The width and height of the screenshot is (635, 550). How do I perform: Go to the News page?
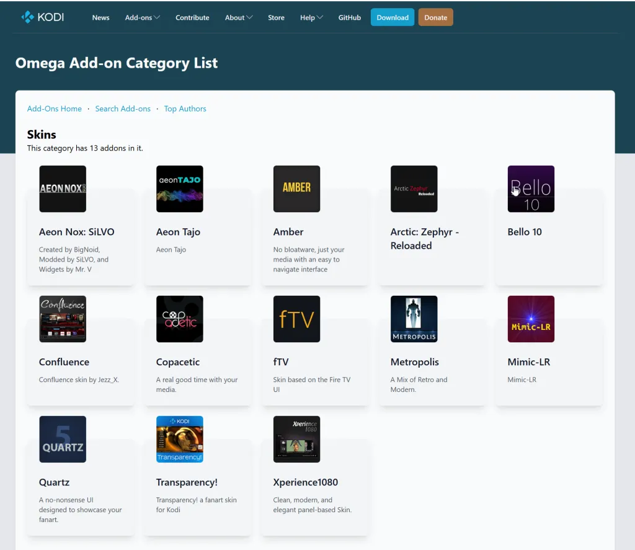(101, 17)
